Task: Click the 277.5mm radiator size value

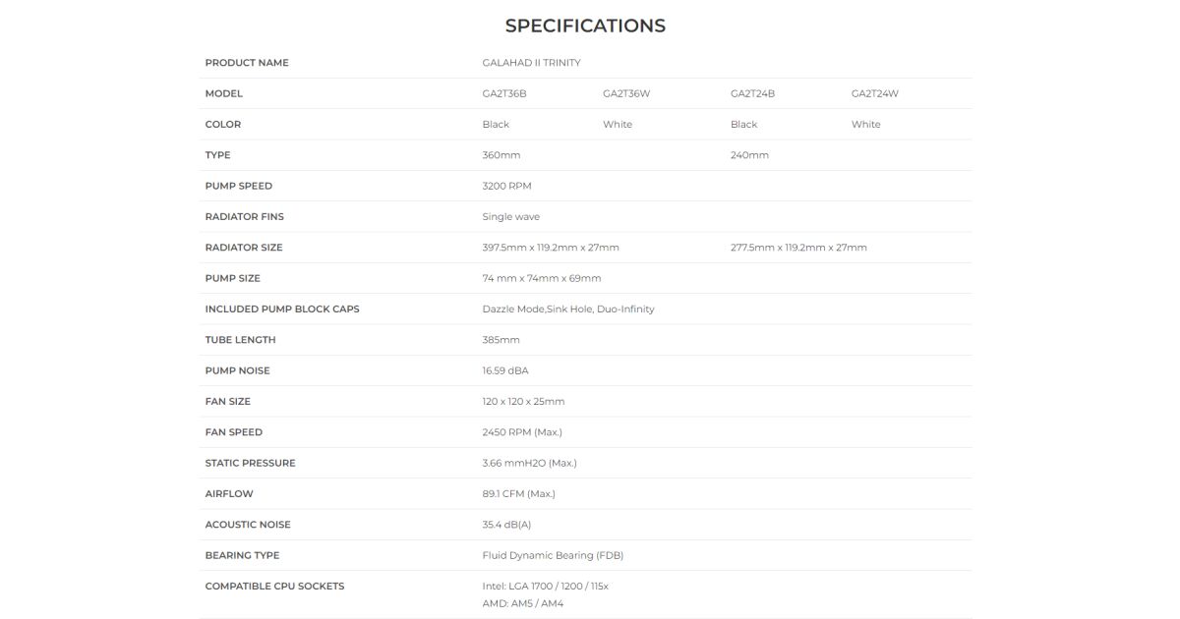Action: point(798,248)
